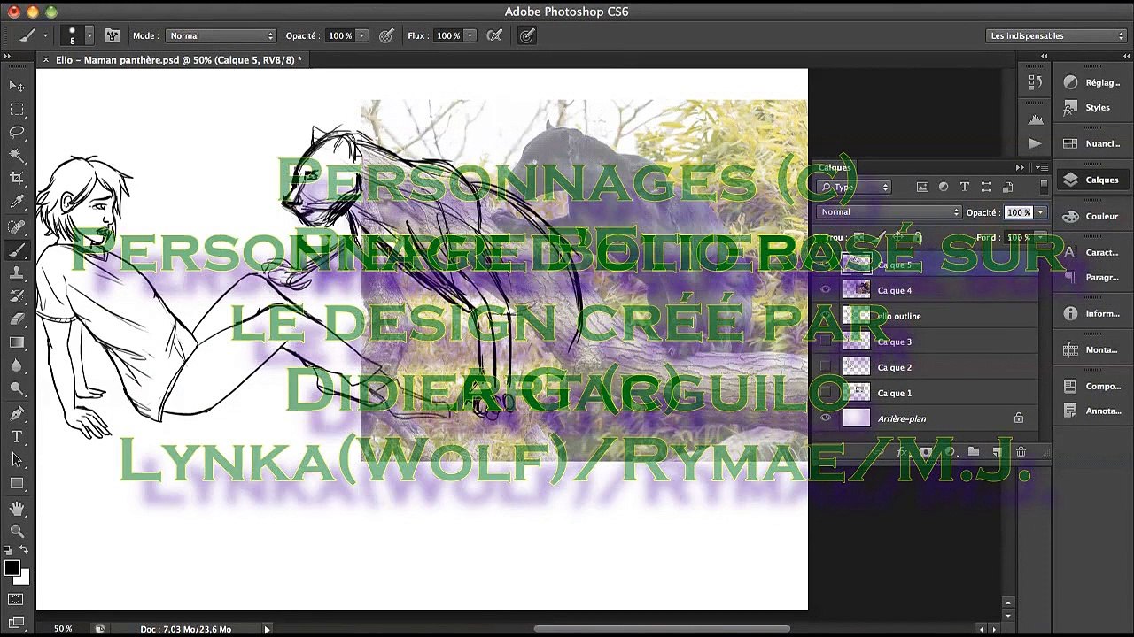Click the foreground color swatch
This screenshot has width=1134, height=637.
[12, 568]
